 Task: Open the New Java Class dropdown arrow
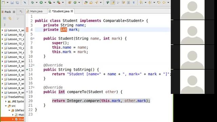(x=79, y=2)
